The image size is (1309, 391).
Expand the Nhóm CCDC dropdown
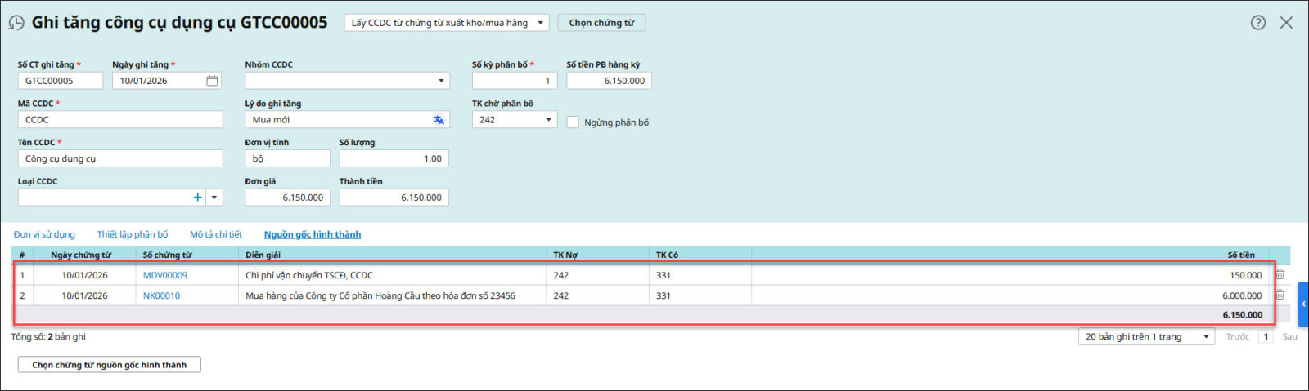pos(441,81)
